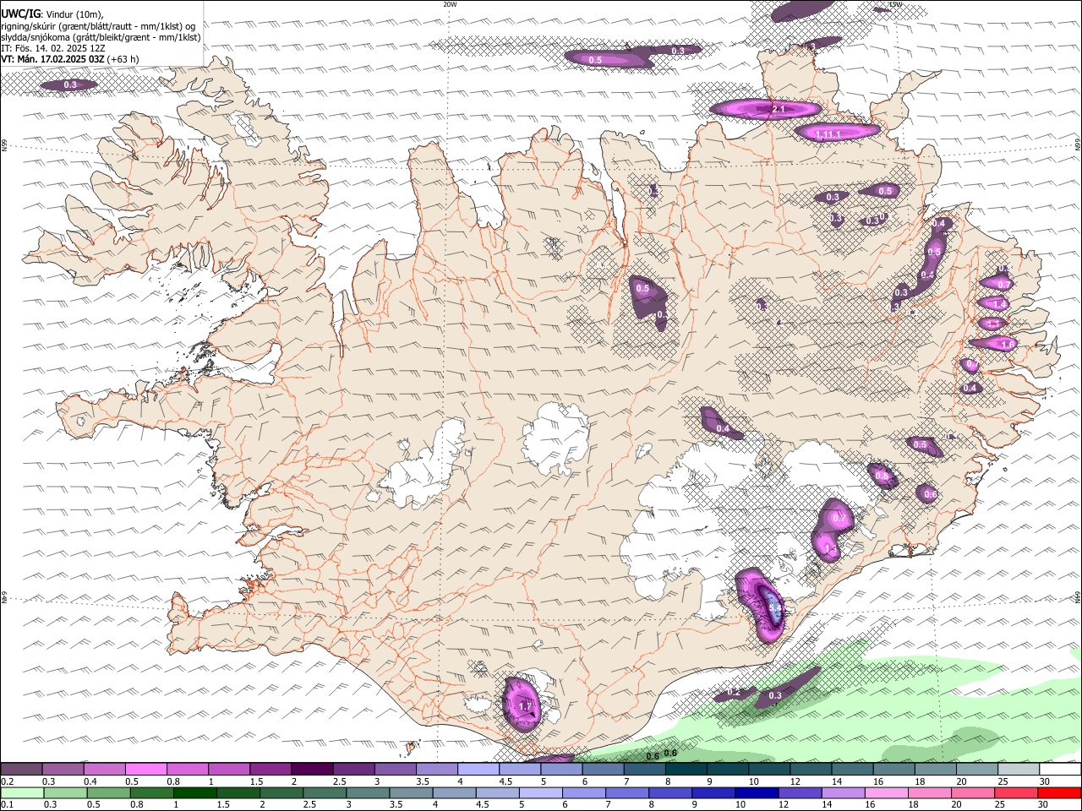
Task: Pick the lilac swatch at lower-row 14
Action: (842, 792)
